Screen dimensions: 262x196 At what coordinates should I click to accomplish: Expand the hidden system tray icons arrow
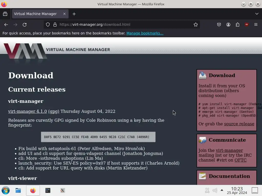tap(222, 190)
